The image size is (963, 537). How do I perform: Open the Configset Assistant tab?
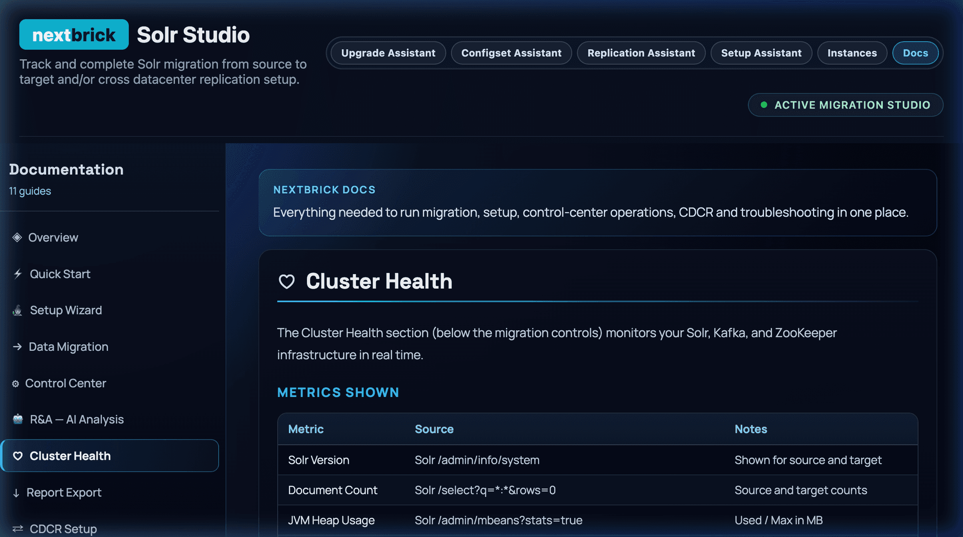(511, 53)
